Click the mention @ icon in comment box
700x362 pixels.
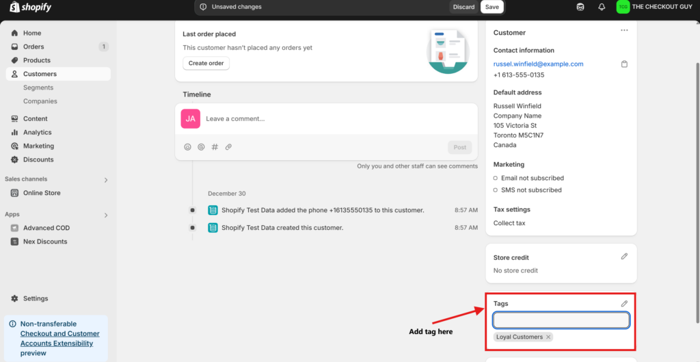tap(201, 147)
